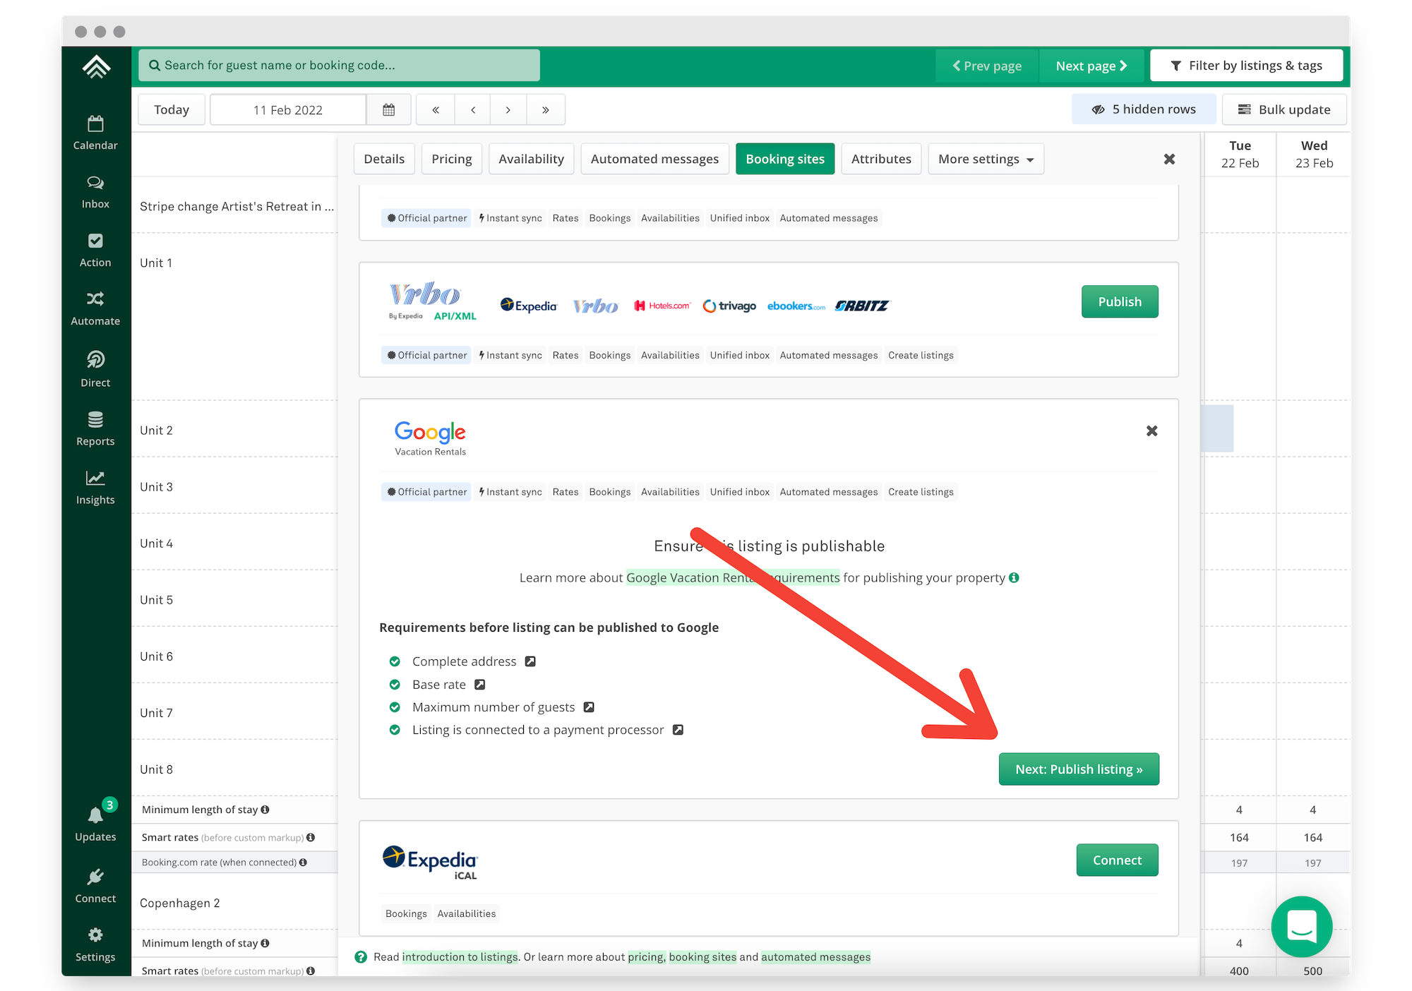Focus the guest name search field
1412x991 pixels.
pos(339,66)
